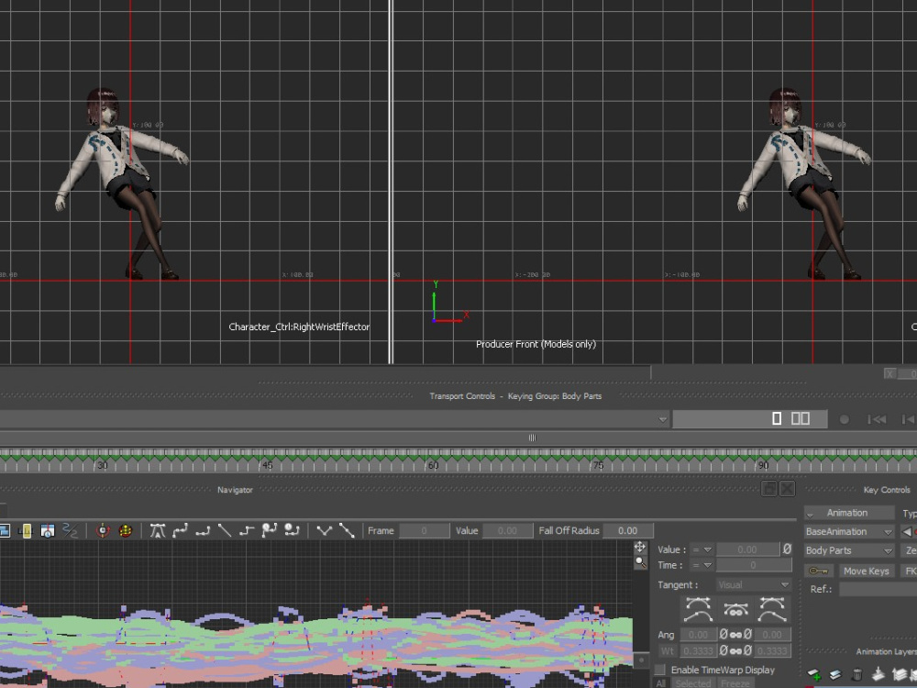Click the Navigator dock button
Viewport: 917px width, 688px height.
point(769,489)
